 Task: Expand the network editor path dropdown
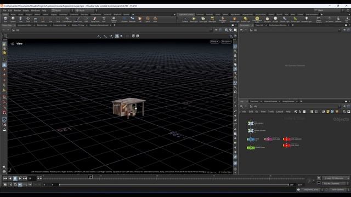[339, 107]
